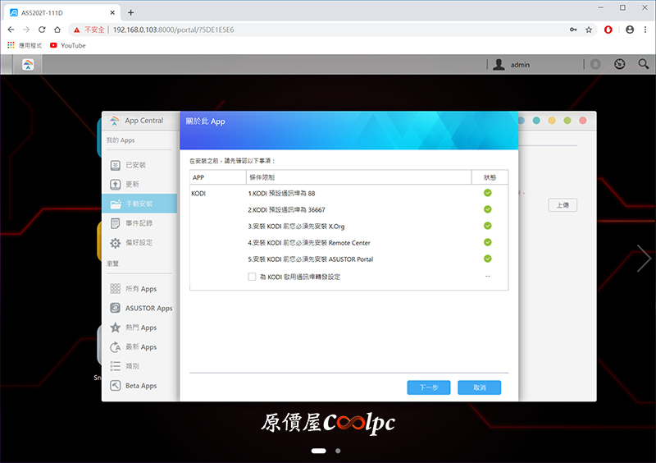
Task: Click the status check for port 36667
Action: (x=487, y=209)
